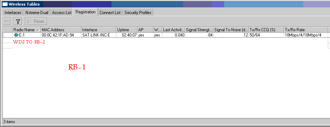Show the Security Profiles tab
This screenshot has height=127, width=330.
[x=138, y=13]
